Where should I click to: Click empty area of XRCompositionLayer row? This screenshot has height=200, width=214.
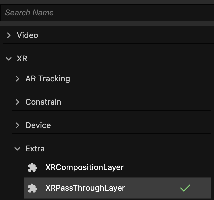coord(164,167)
